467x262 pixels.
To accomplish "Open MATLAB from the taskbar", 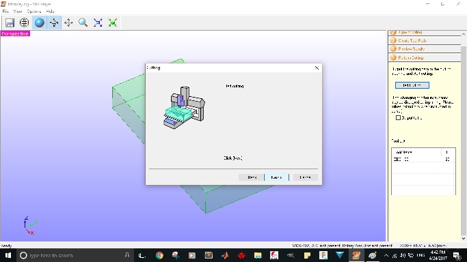I will (x=225, y=255).
